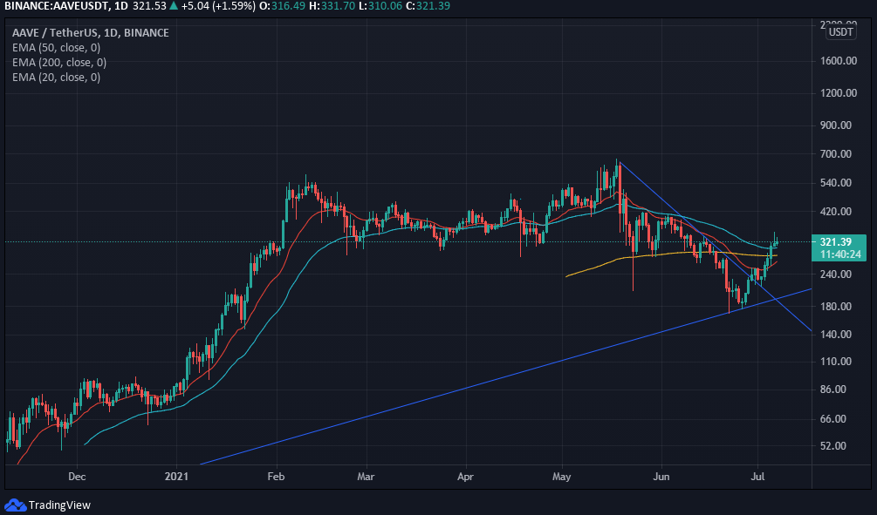The height and width of the screenshot is (515, 877).
Task: Select the EMA (20, close, 0) indicator label
Action: [56, 77]
